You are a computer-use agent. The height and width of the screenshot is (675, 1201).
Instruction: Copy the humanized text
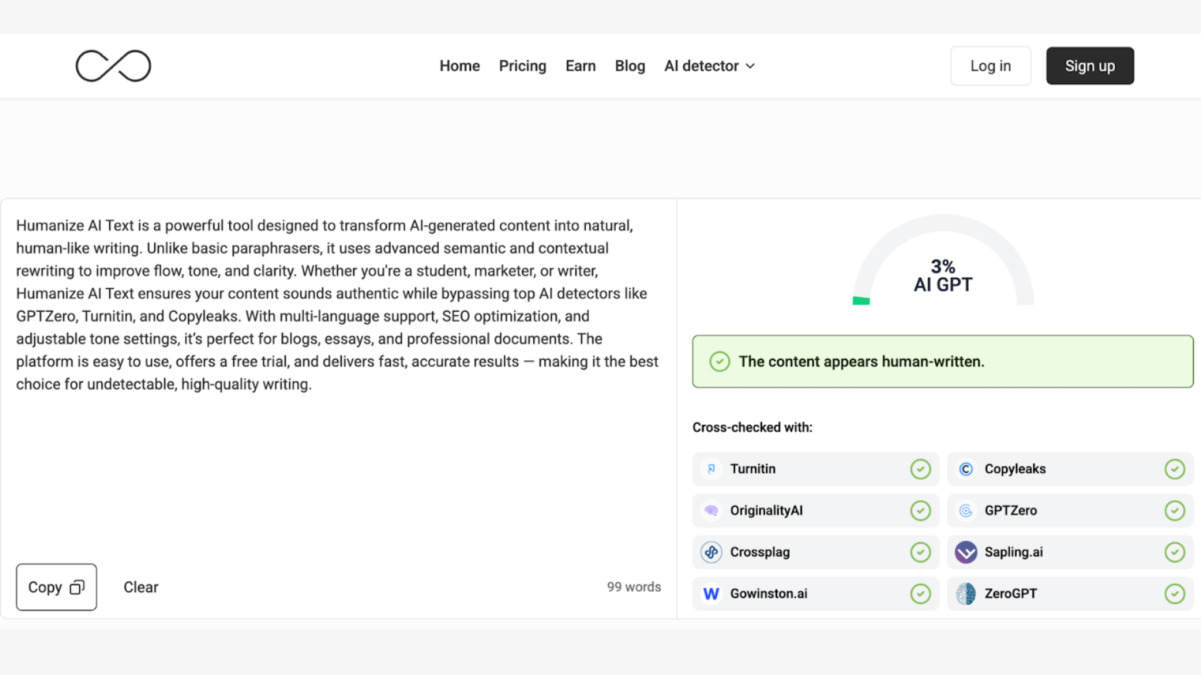[x=56, y=587]
